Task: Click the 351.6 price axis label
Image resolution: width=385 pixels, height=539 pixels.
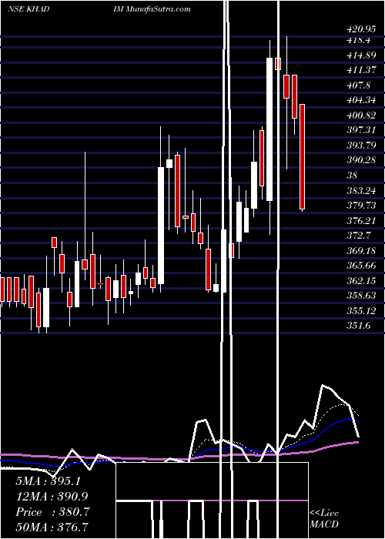Action: point(359,326)
